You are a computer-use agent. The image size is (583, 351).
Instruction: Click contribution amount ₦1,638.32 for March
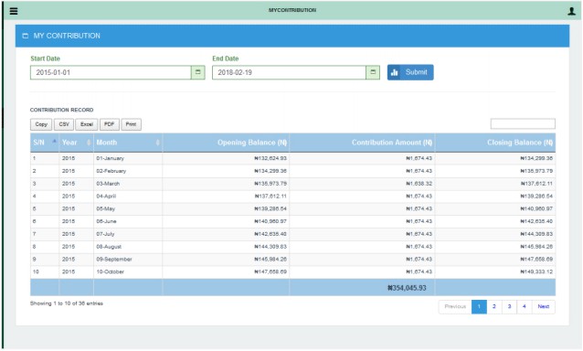[419, 184]
